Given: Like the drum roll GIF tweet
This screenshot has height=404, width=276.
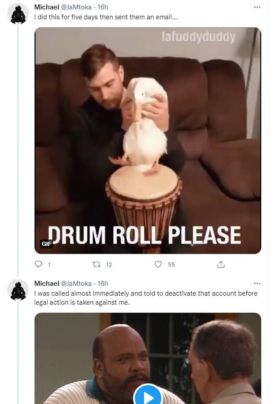Looking at the screenshot, I should click(158, 264).
